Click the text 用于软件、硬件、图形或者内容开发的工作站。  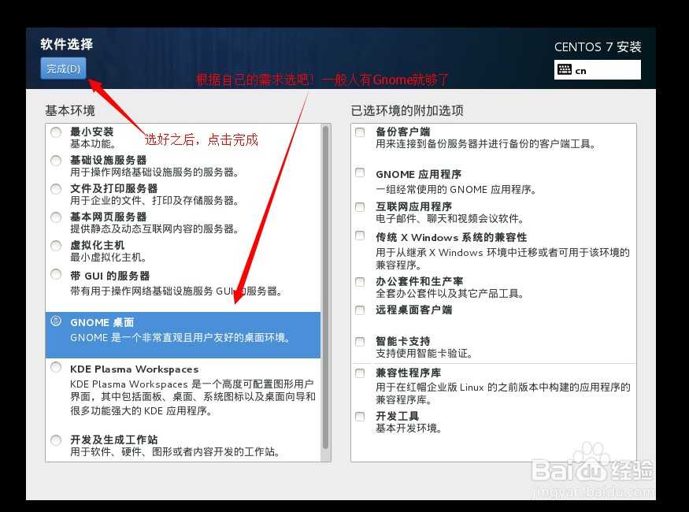click(176, 451)
